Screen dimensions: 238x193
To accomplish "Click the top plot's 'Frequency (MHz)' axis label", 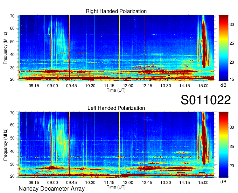I will point(5,48).
